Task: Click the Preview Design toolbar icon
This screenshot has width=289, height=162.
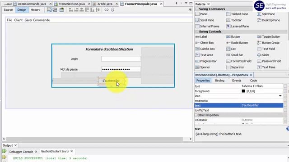Action: tap(61, 10)
